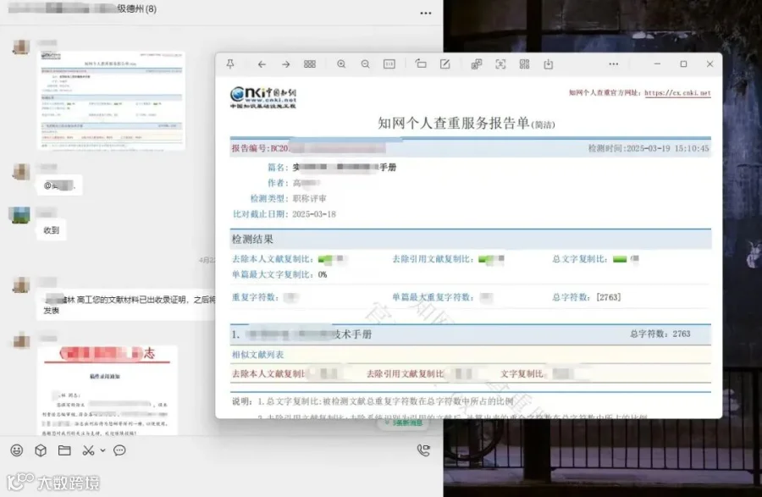This screenshot has height=497, width=762.
Task: Open CNKI report thumbnail in chat
Action: 112,100
